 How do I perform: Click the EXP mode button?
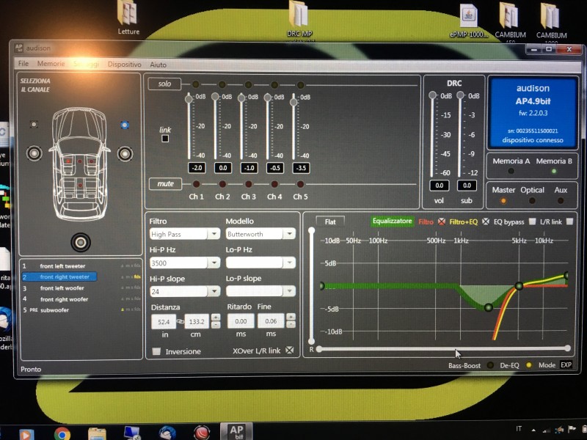(566, 364)
